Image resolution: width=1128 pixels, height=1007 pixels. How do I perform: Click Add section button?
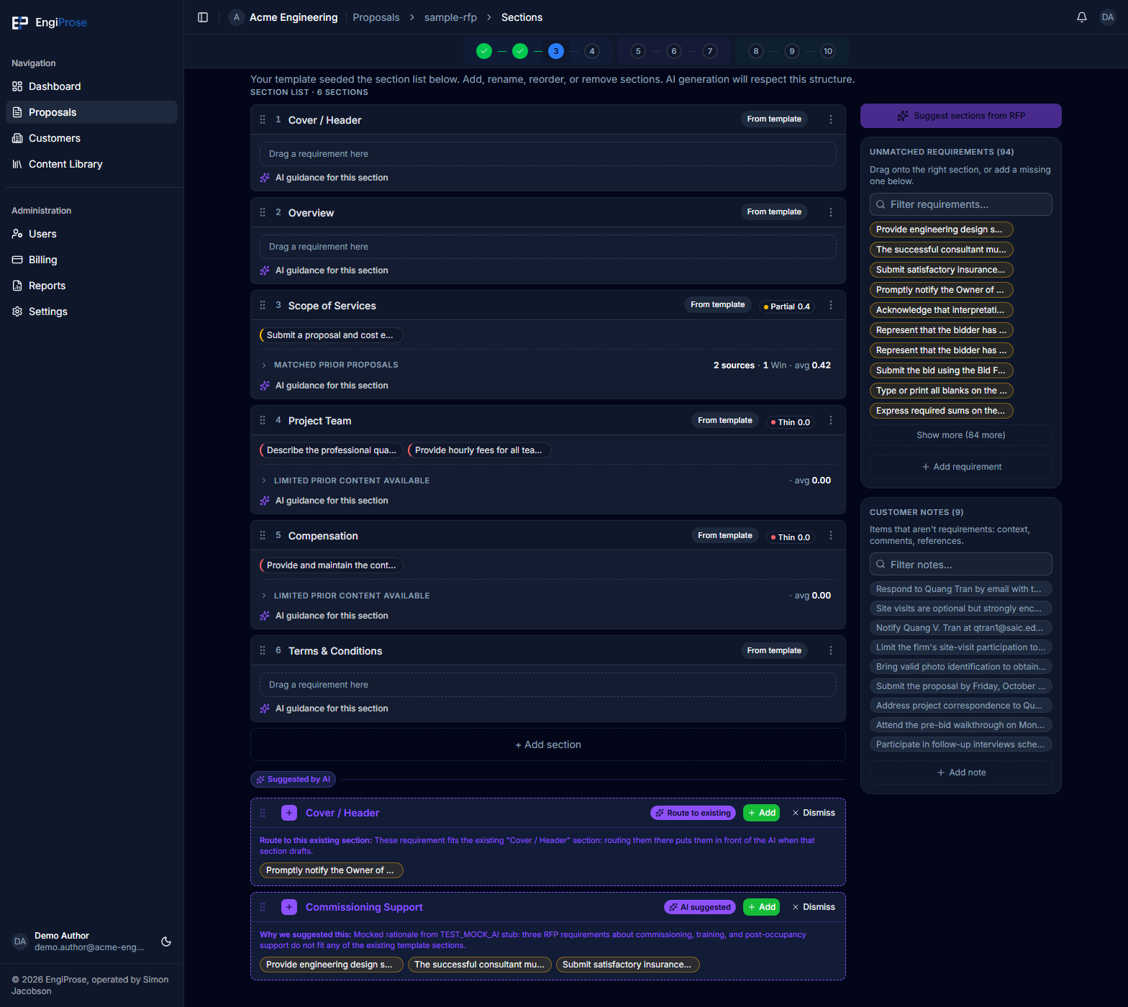coord(548,744)
